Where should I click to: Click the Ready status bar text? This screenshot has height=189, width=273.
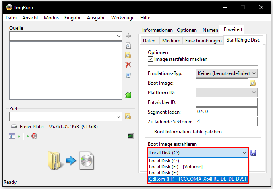click(x=10, y=182)
